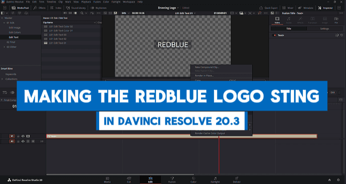Open media pool three-dot options menu
The image size is (346, 184).
pyautogui.click(x=98, y=13)
